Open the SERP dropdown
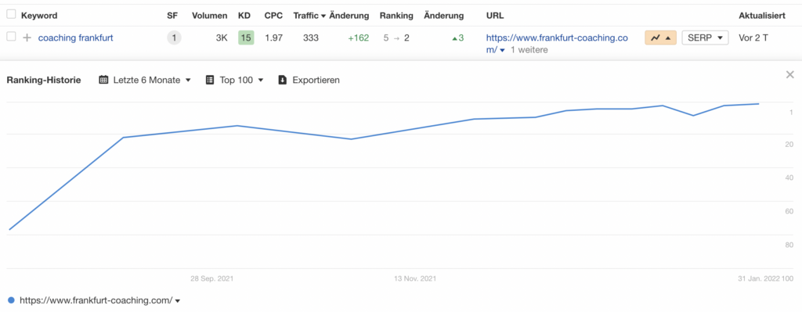The image size is (802, 312). [705, 38]
